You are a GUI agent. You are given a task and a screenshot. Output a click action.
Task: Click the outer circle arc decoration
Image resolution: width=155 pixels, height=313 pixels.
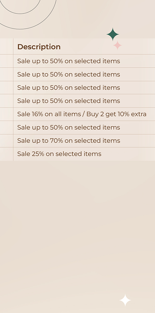28,15
